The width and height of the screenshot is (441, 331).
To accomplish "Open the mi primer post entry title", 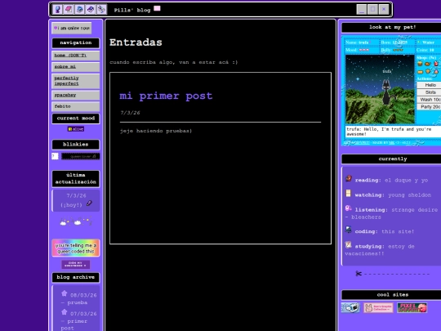I will tap(166, 96).
